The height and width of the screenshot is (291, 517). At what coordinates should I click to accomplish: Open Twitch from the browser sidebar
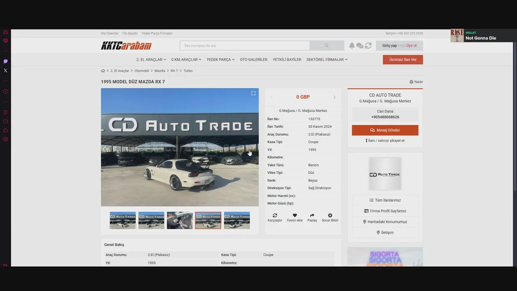(x=5, y=61)
